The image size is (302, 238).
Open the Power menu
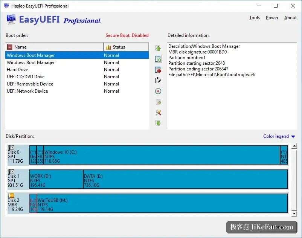(x=272, y=18)
